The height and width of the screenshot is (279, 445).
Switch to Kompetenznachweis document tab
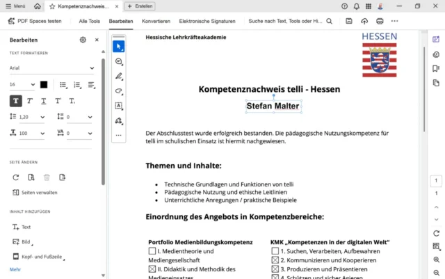point(83,6)
